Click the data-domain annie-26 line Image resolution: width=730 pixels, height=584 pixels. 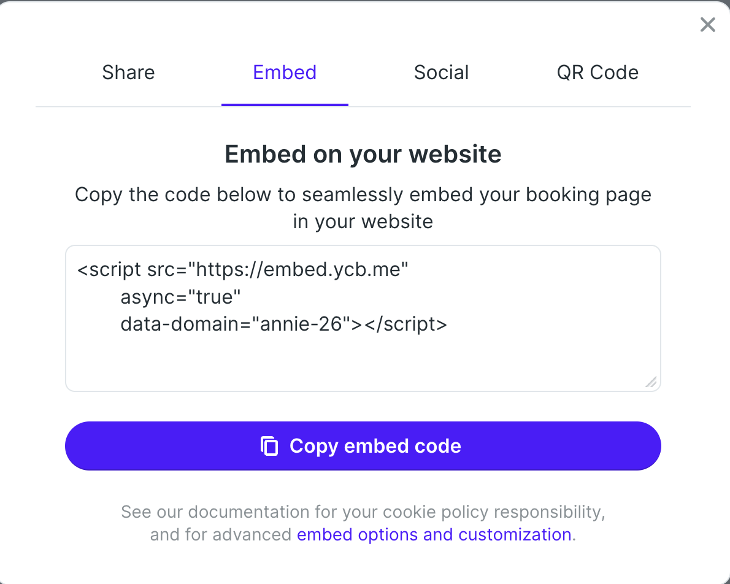click(283, 324)
